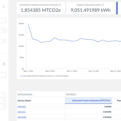Click the $200K y-axis label
121x121 pixels.
(x=21, y=23)
